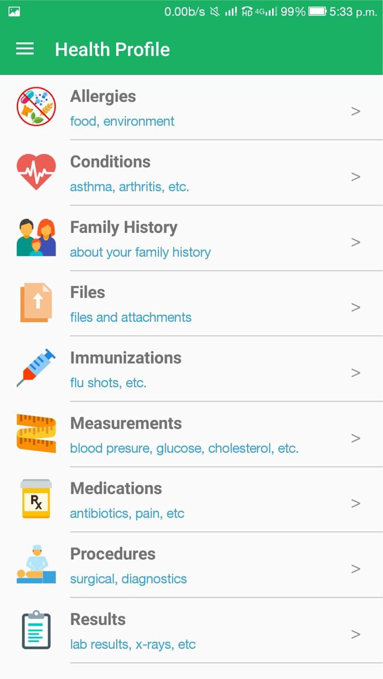This screenshot has height=679, width=383.
Task: Tap the Results clipboard icon
Action: [x=36, y=630]
